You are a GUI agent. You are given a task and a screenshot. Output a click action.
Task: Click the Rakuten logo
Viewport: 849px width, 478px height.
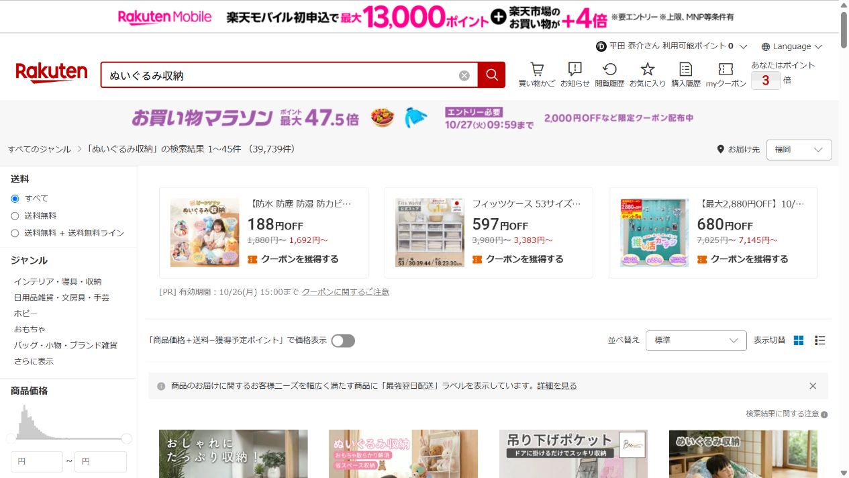click(52, 73)
